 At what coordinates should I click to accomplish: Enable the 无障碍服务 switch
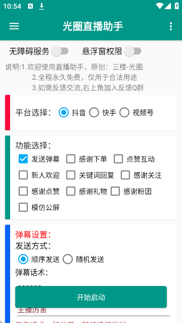pos(60,51)
